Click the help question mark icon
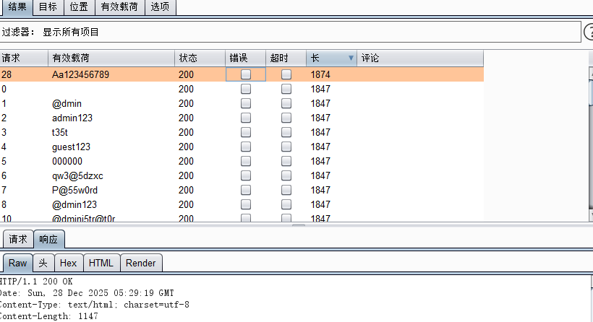Screen dimensions: 593x322 [x=589, y=32]
